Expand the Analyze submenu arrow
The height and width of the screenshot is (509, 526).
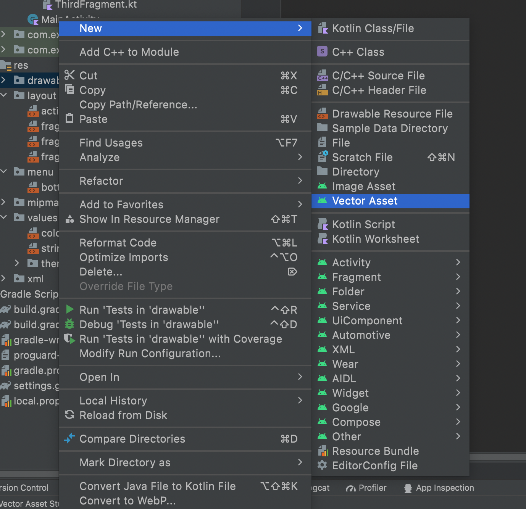300,157
